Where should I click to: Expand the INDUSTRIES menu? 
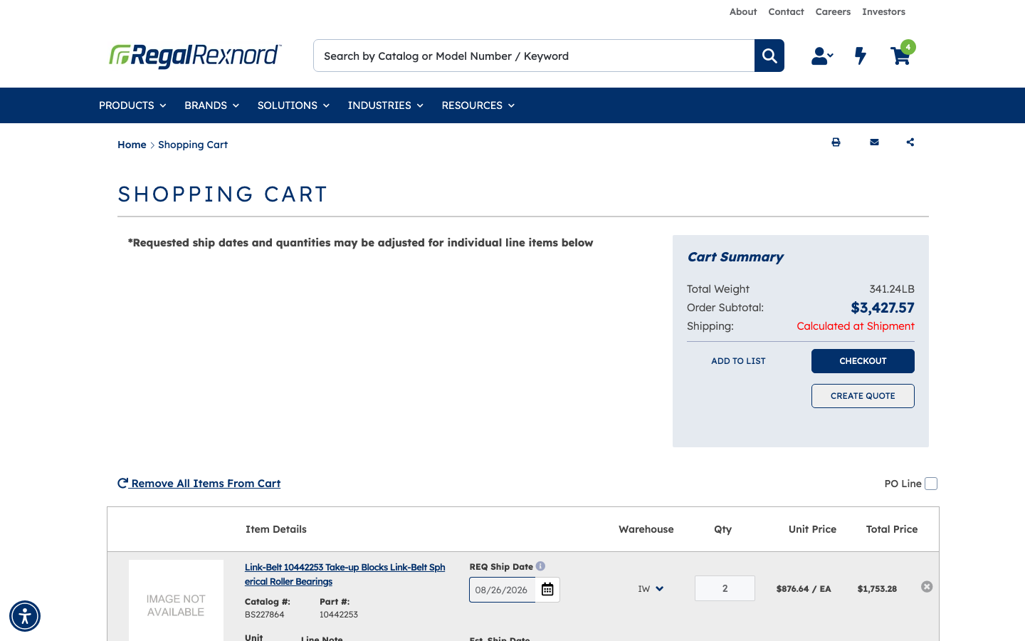point(385,105)
